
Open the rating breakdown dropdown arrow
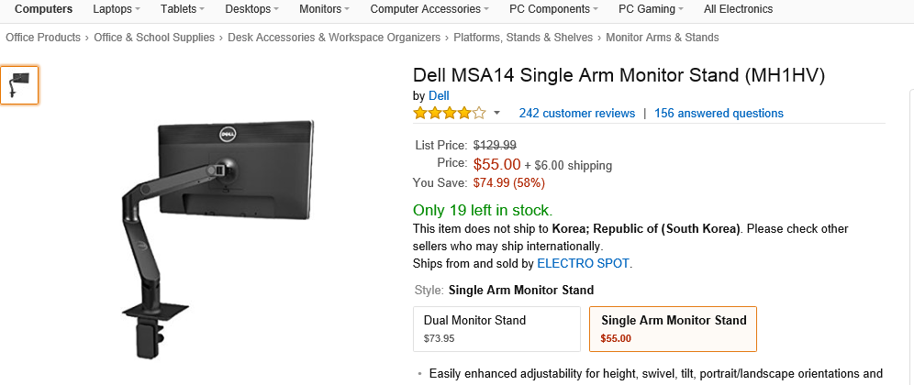coord(497,114)
